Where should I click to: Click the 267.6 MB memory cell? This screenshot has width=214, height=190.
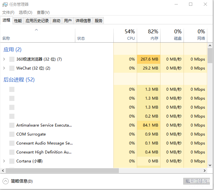[149, 59]
